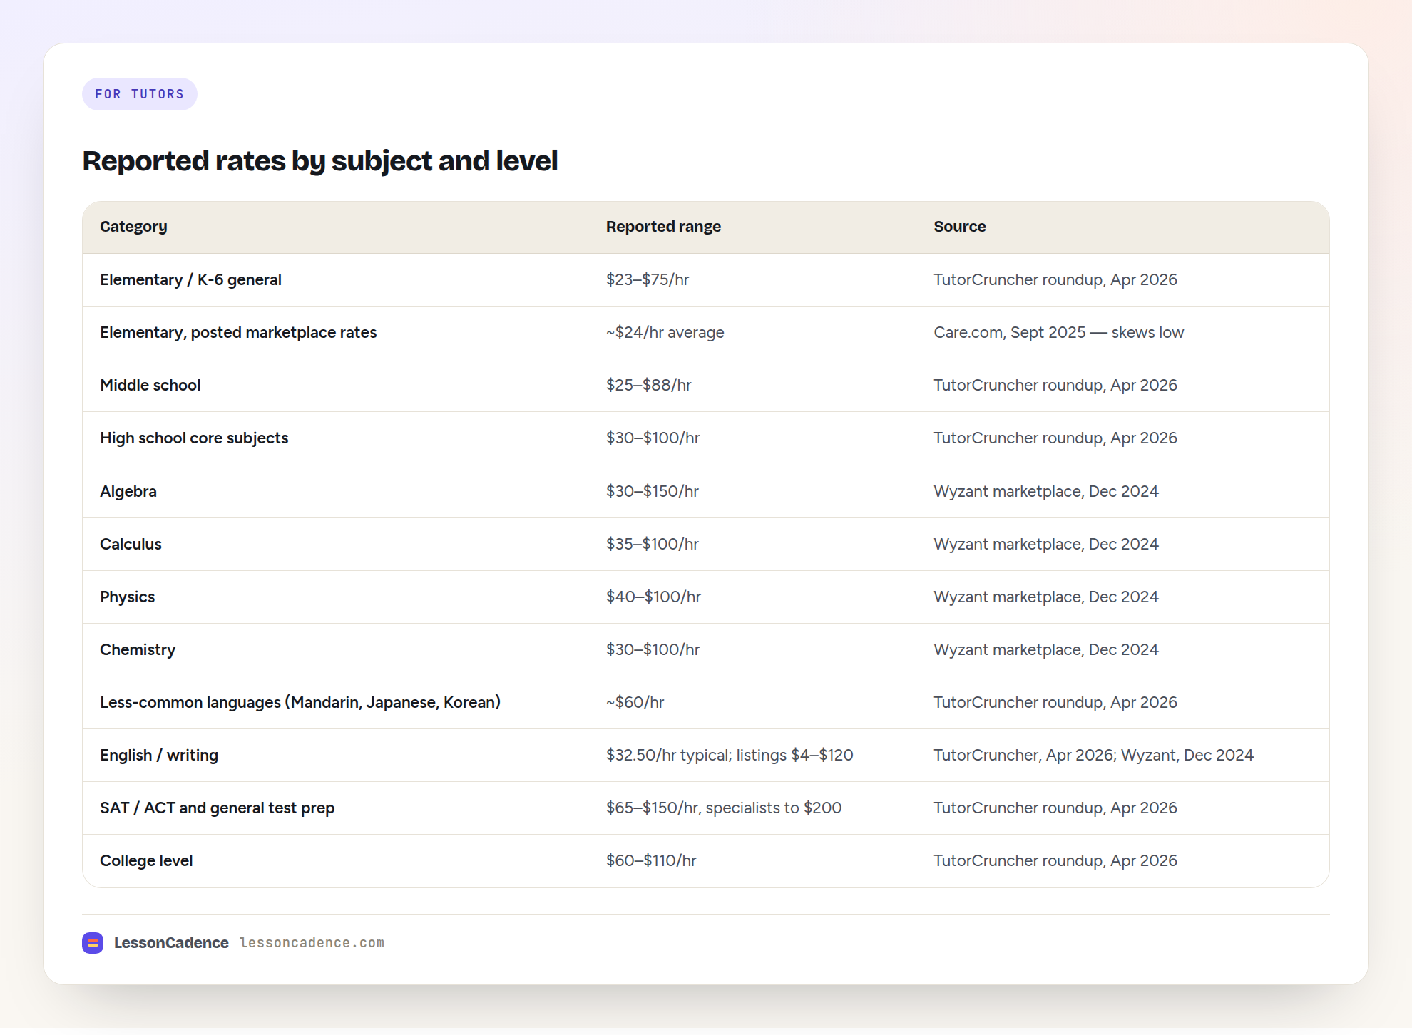This screenshot has width=1412, height=1035.
Task: Select Wyzant marketplace source in Physics row
Action: [x=1046, y=597]
